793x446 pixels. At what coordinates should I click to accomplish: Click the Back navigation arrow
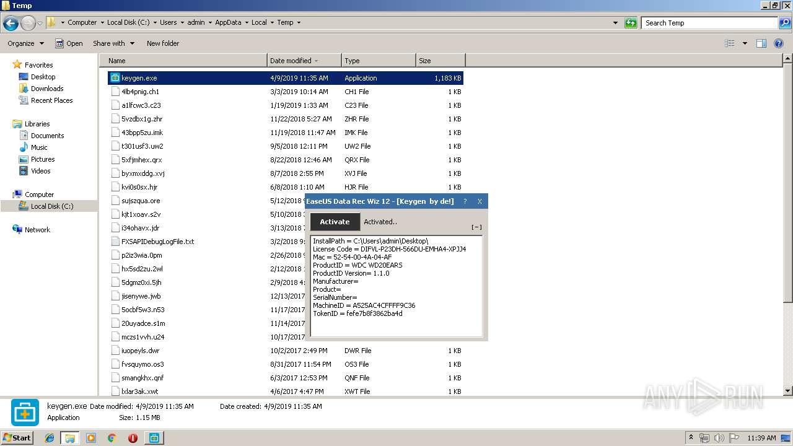click(x=11, y=24)
